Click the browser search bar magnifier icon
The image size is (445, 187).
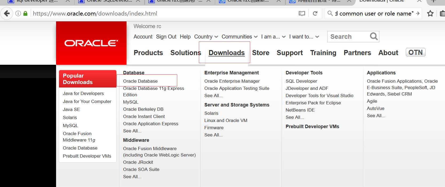330,13
